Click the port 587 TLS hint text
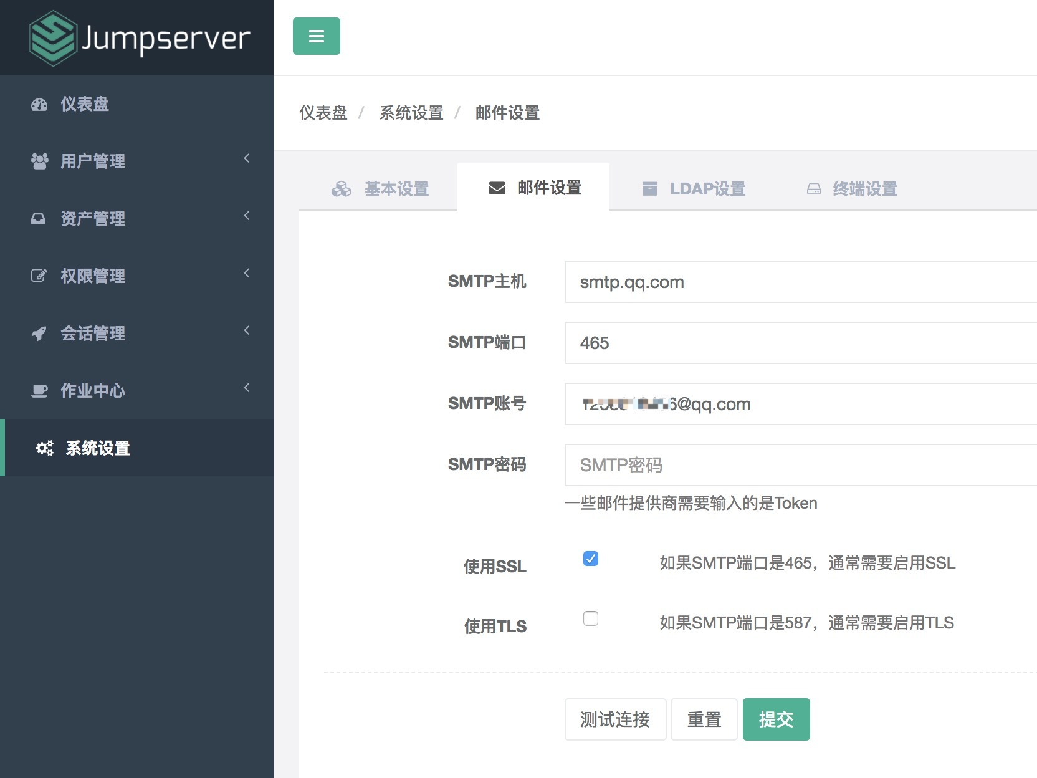 (807, 623)
